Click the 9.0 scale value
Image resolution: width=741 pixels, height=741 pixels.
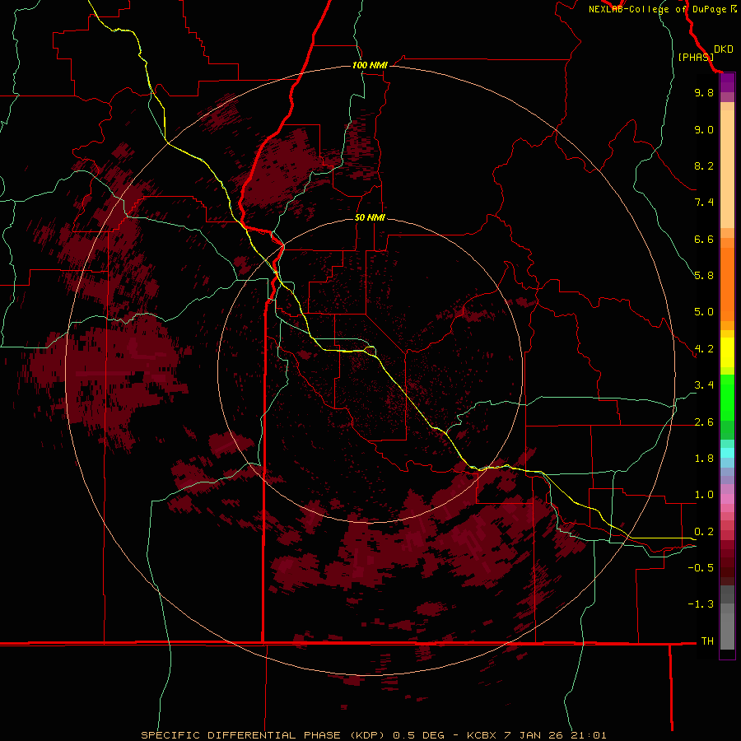704,129
